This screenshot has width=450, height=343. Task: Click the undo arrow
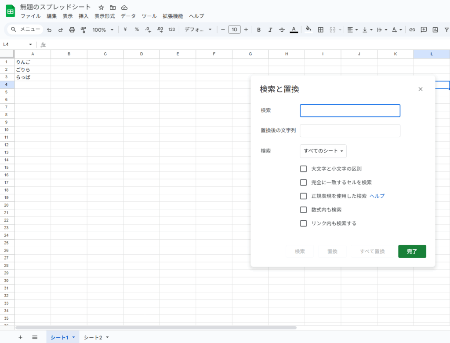coord(49,30)
